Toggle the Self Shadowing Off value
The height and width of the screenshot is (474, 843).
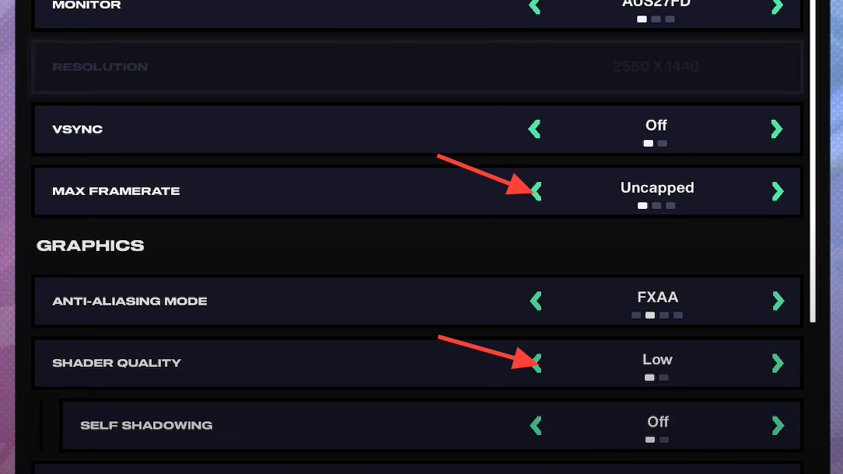tap(658, 422)
